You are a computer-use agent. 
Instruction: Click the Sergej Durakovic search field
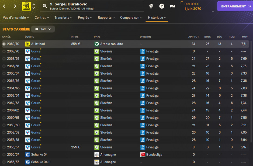tap(92, 6)
